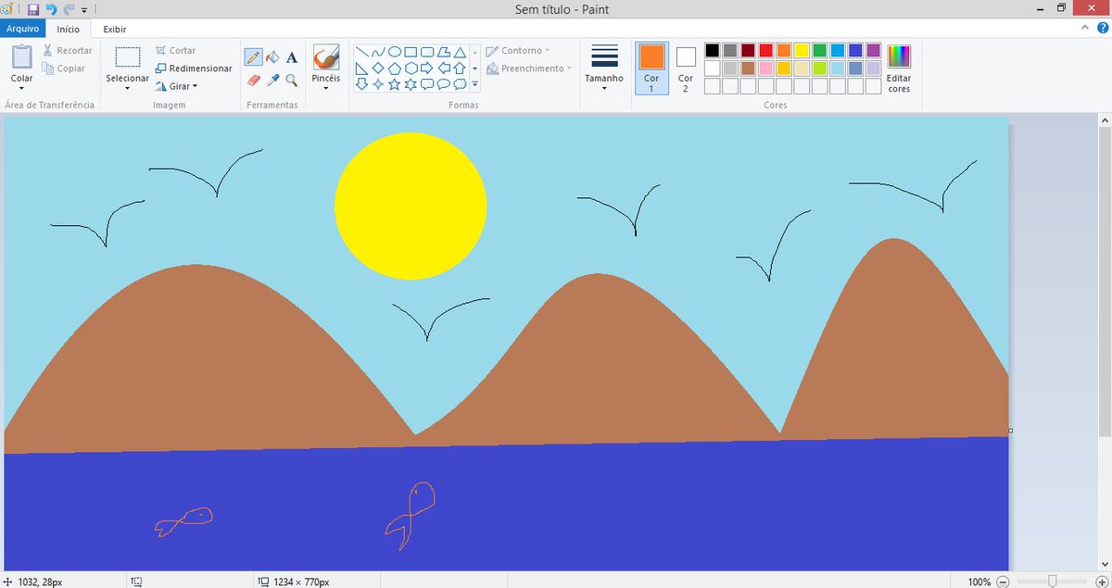
Task: Choose the Rectangle shape
Action: [x=411, y=52]
